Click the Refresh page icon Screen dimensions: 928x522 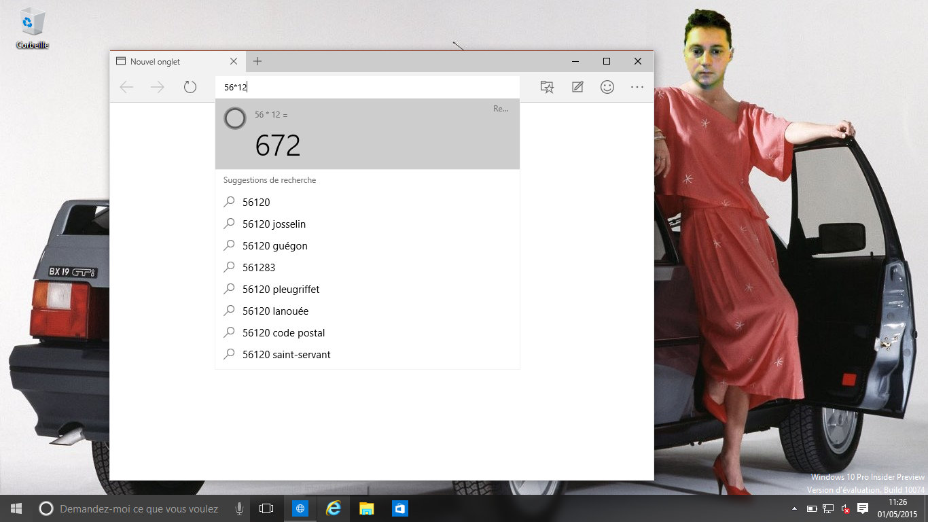(x=190, y=87)
